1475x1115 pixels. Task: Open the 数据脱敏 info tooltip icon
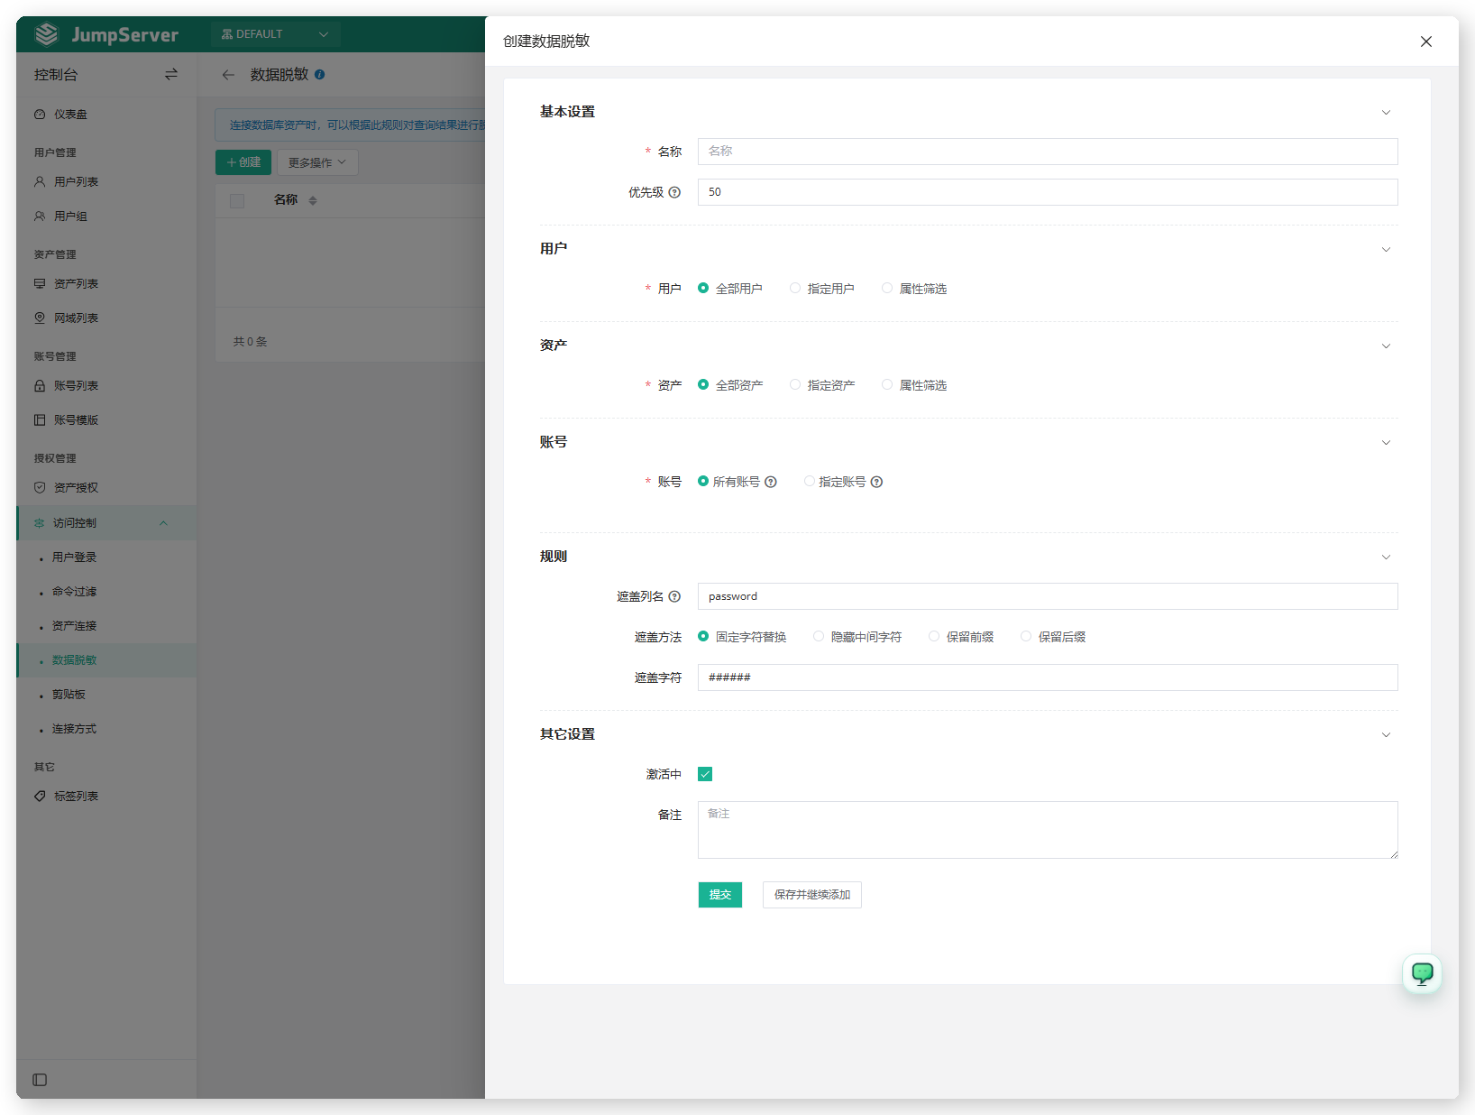[320, 75]
